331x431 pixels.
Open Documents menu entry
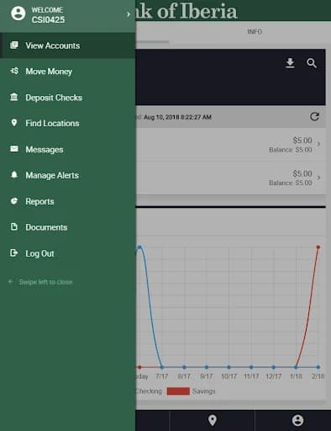(68, 227)
